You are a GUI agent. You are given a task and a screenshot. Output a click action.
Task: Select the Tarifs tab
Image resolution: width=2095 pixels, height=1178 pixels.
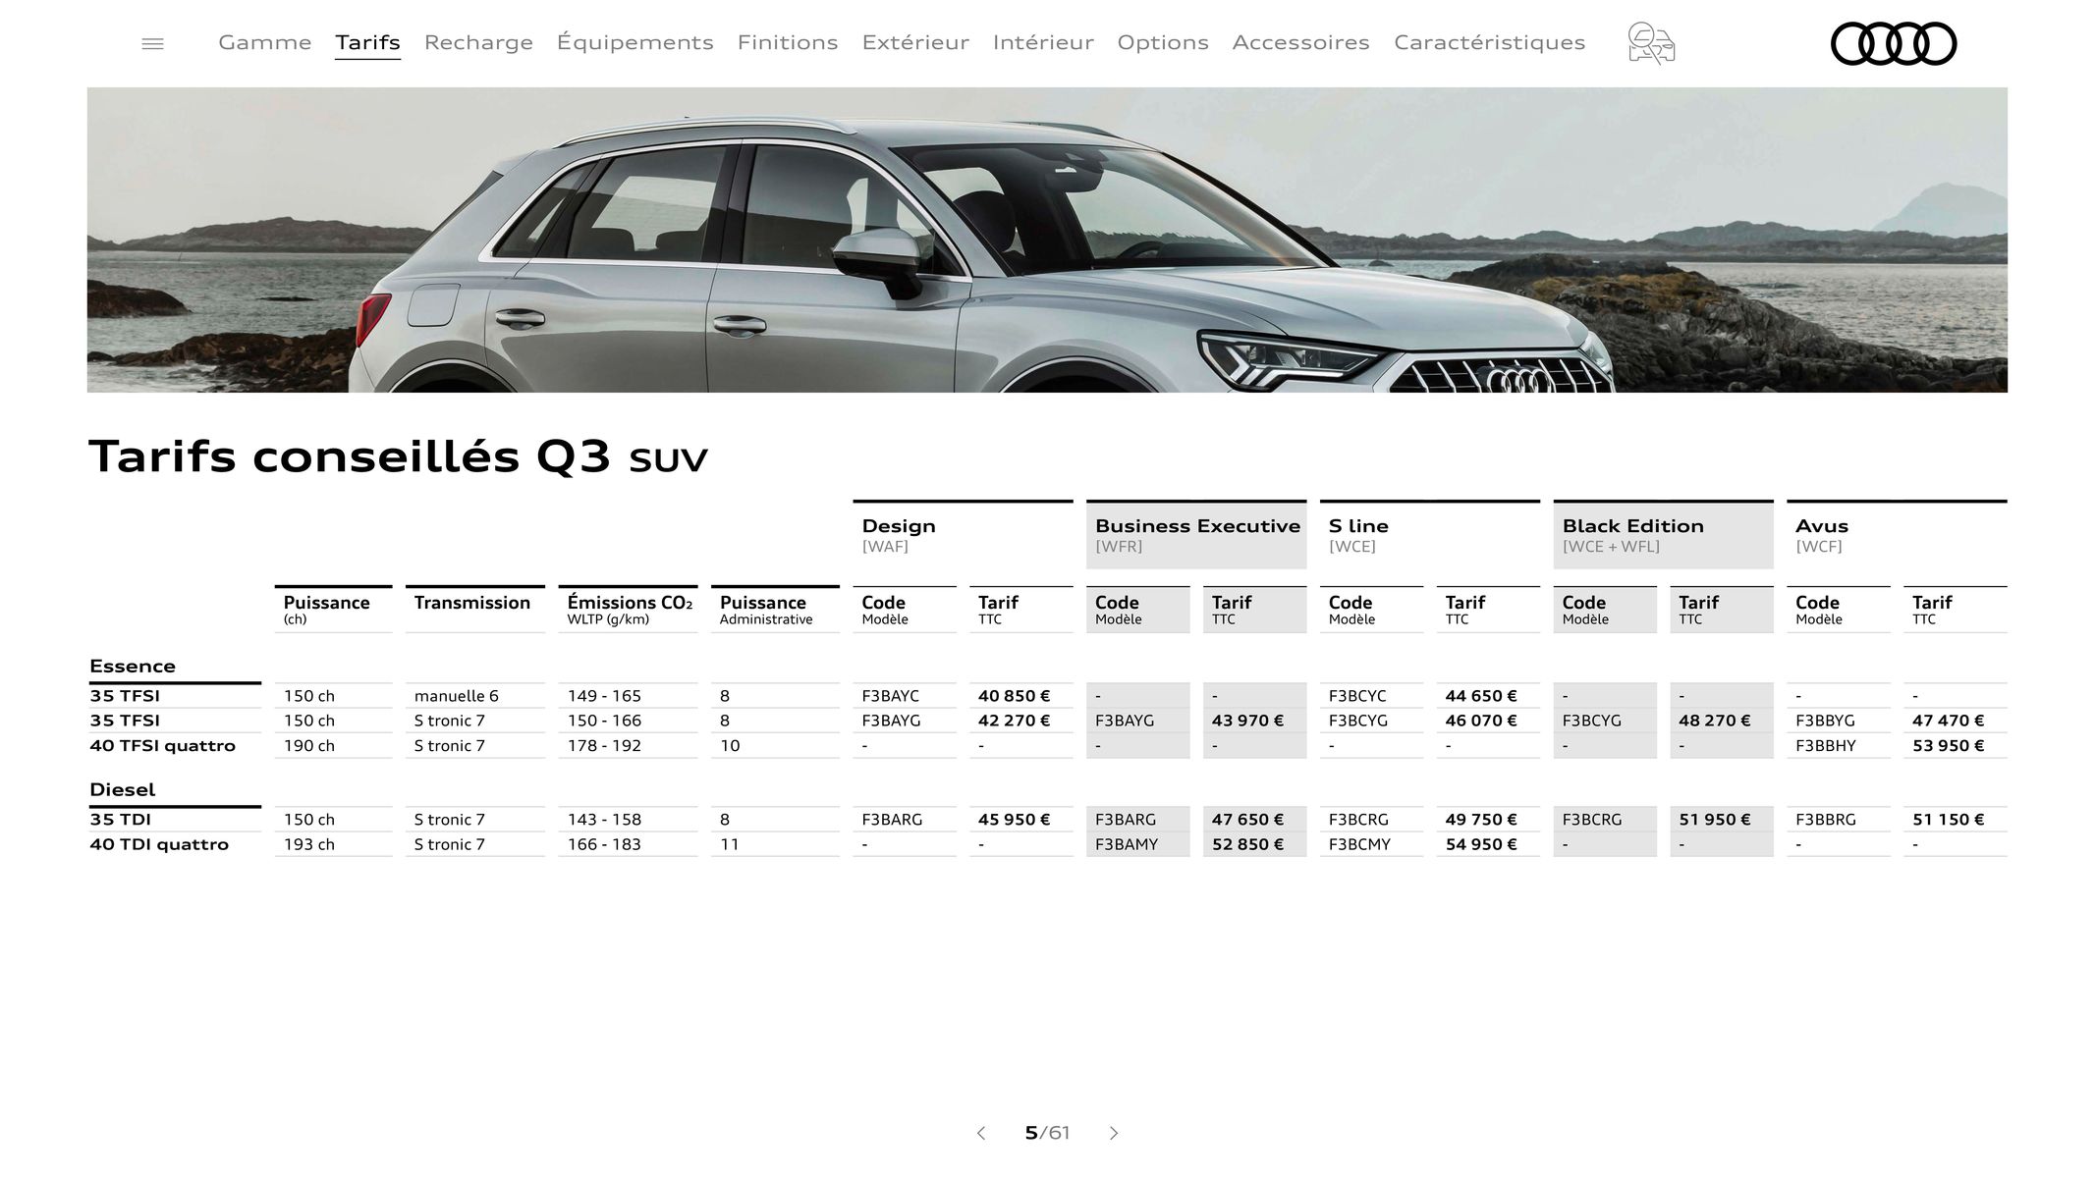click(x=367, y=42)
